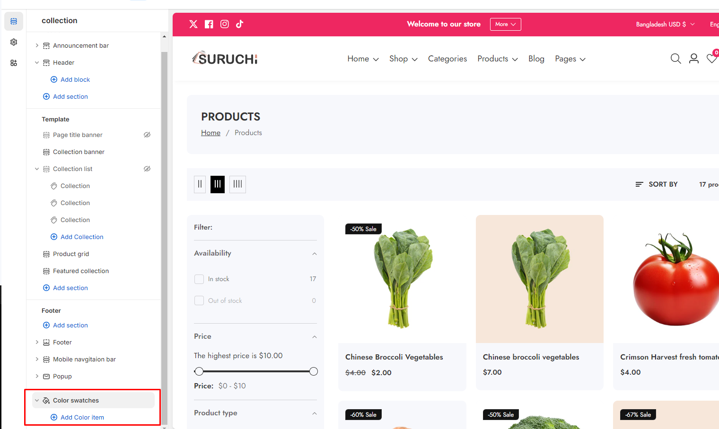Screen dimensions: 719x429
Task: Check the In stock filter checkbox
Action: pos(199,279)
